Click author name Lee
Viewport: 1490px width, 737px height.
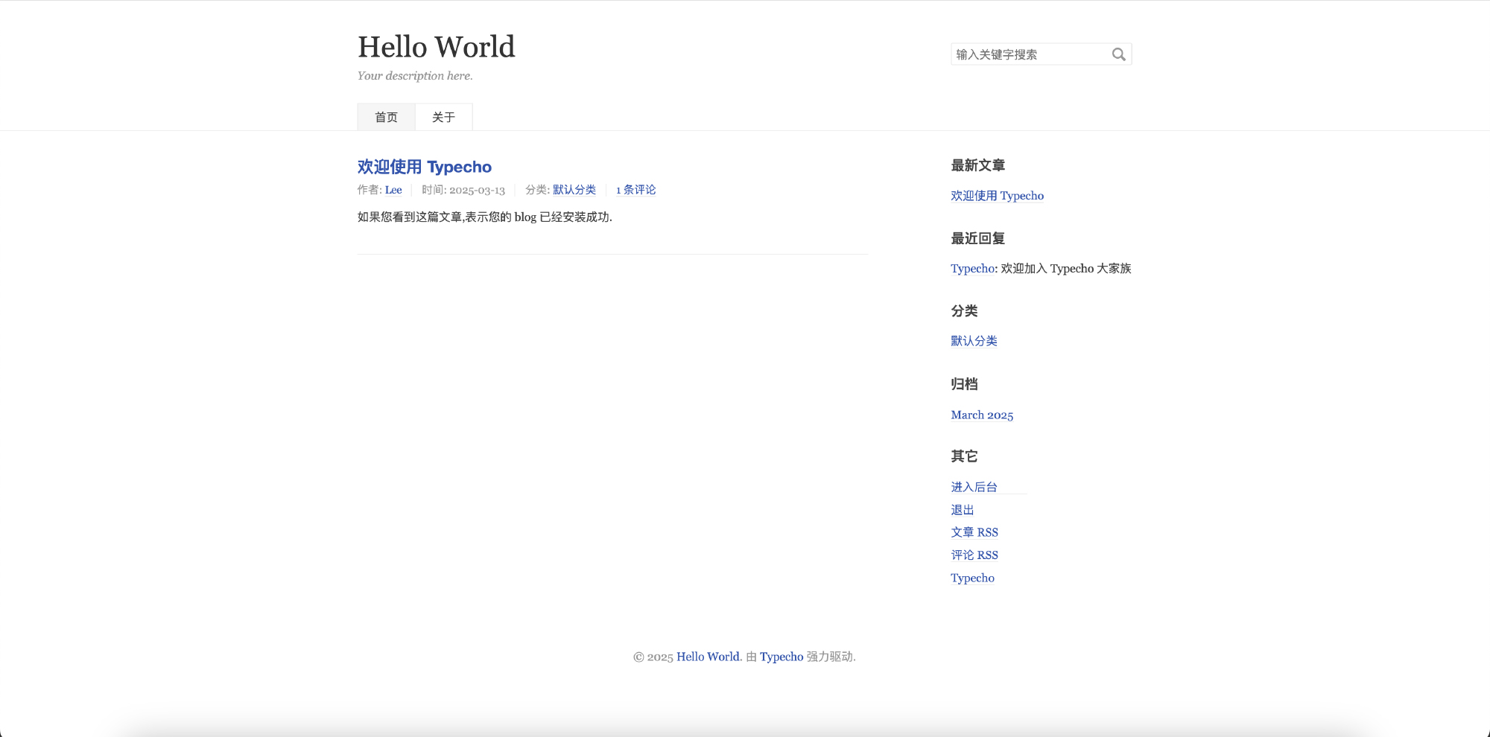(x=393, y=190)
